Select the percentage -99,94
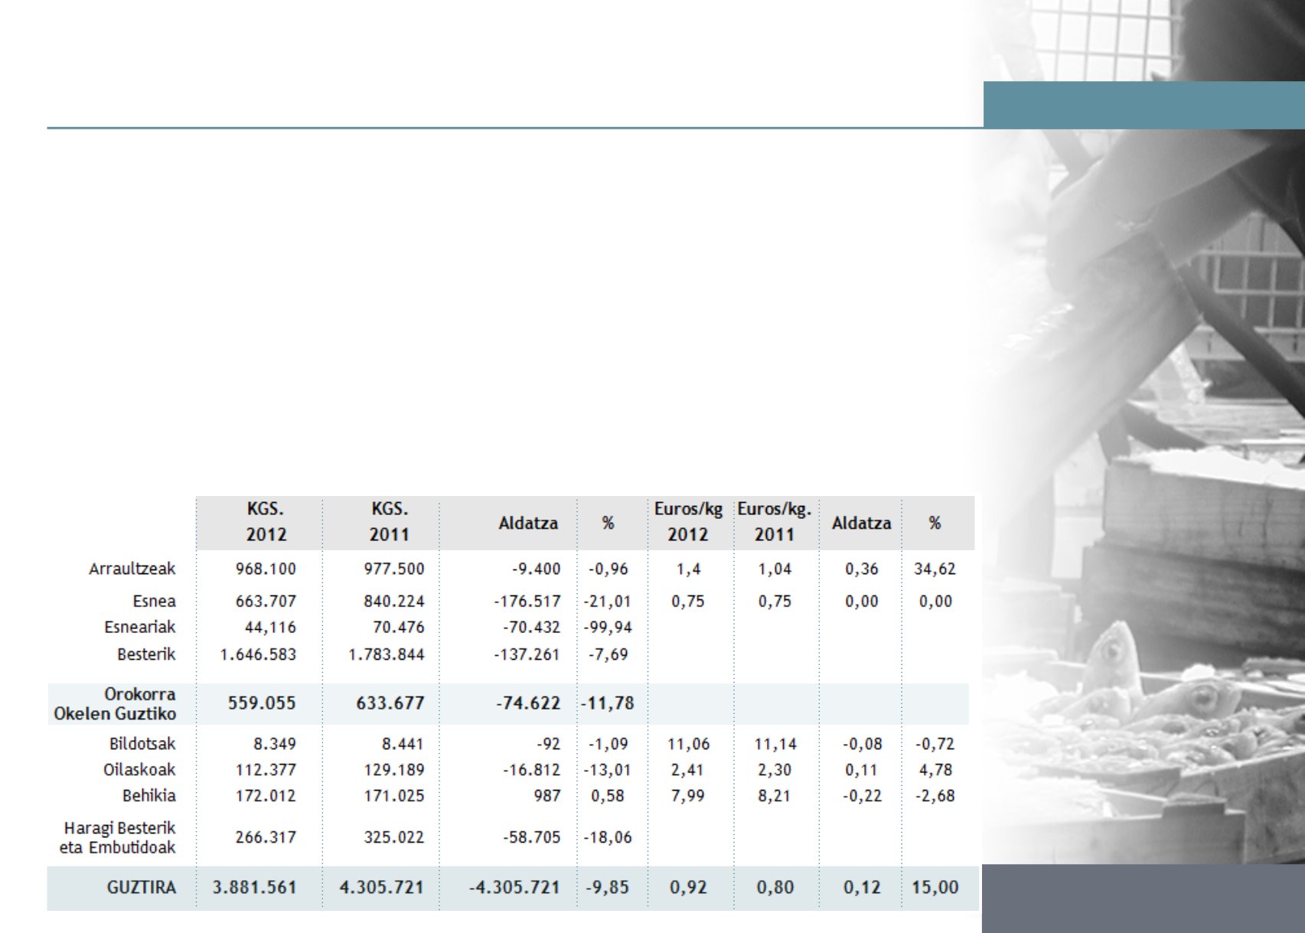1305x933 pixels. pyautogui.click(x=608, y=627)
